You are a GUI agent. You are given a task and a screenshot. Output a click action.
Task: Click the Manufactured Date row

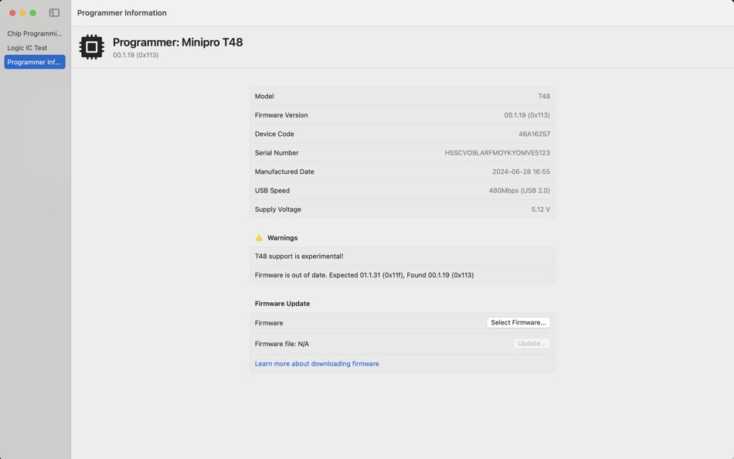[x=401, y=172]
